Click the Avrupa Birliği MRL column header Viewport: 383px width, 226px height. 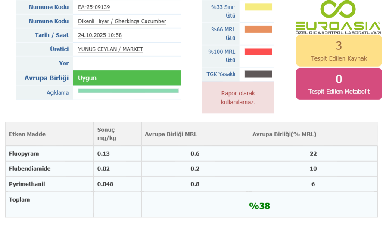point(171,134)
